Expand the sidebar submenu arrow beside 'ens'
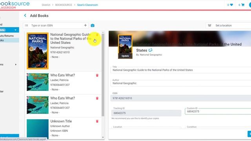The width and height of the screenshot is (251, 141). point(16,65)
